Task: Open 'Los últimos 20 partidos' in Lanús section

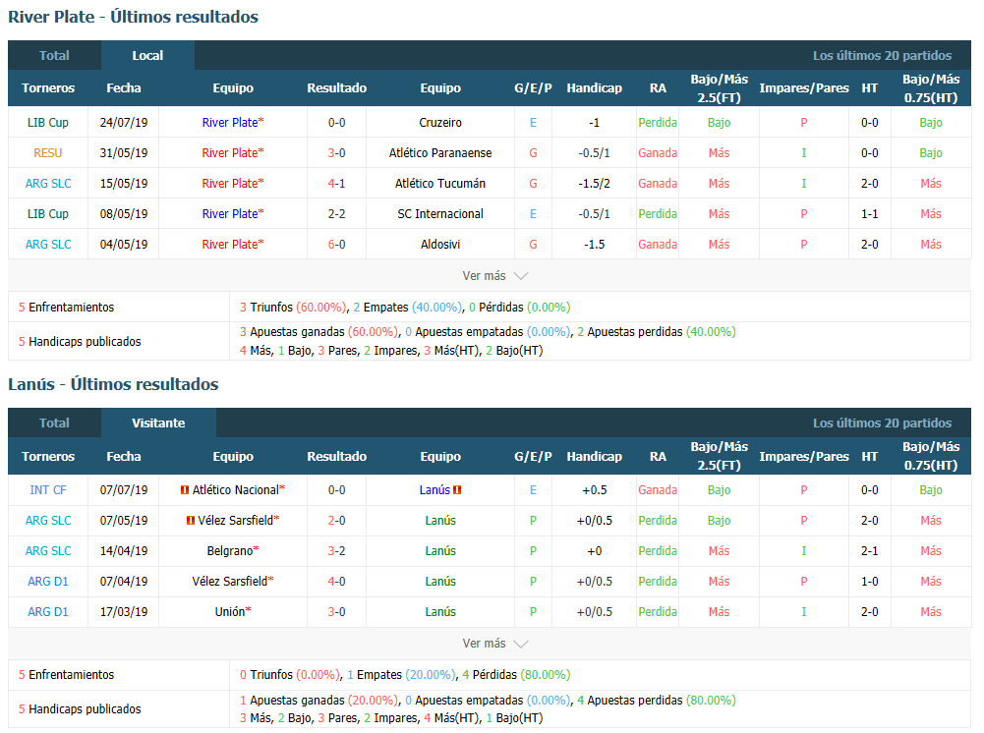Action: tap(882, 423)
